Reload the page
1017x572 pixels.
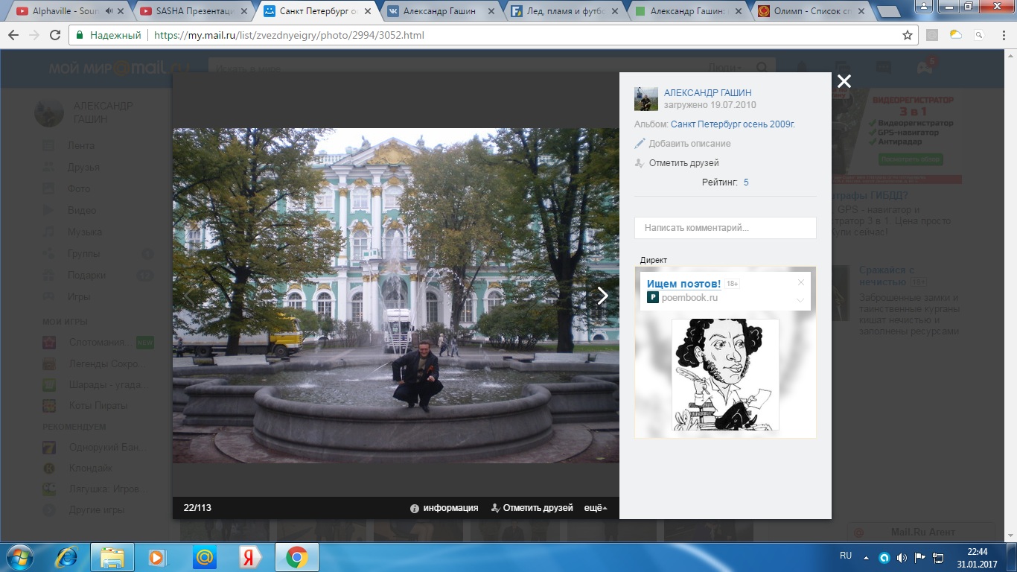pos(55,35)
